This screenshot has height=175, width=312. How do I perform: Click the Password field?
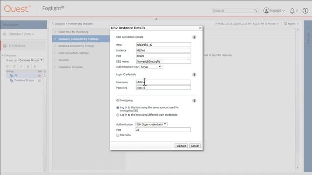[163, 87]
